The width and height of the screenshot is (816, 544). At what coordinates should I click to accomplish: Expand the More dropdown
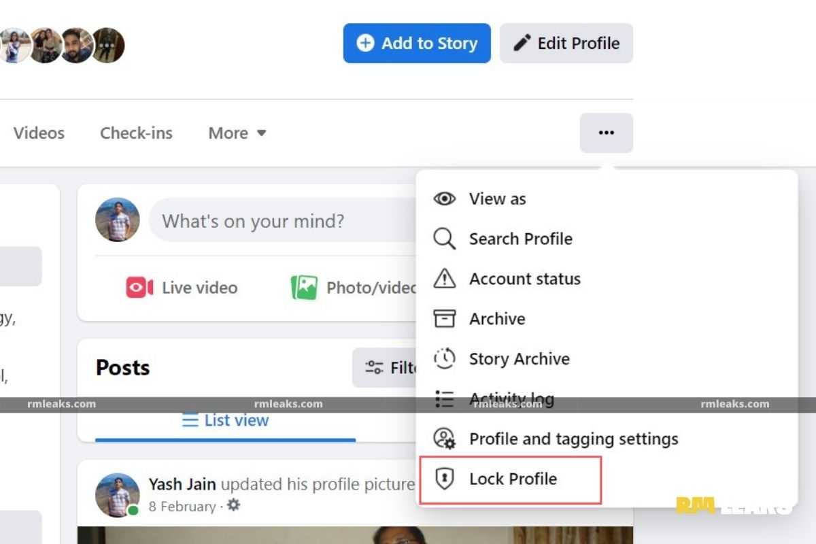pyautogui.click(x=237, y=133)
